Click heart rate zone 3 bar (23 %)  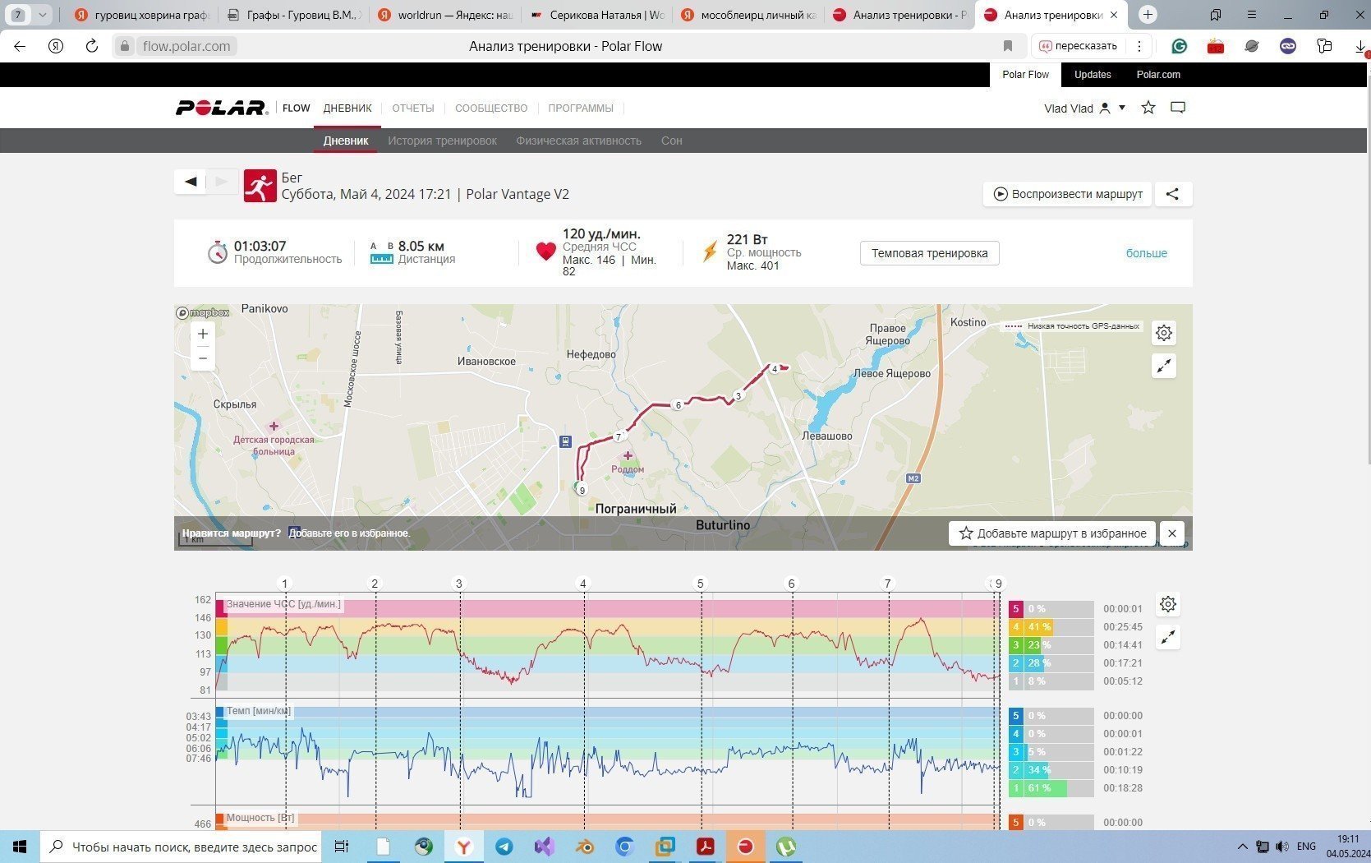point(1051,645)
